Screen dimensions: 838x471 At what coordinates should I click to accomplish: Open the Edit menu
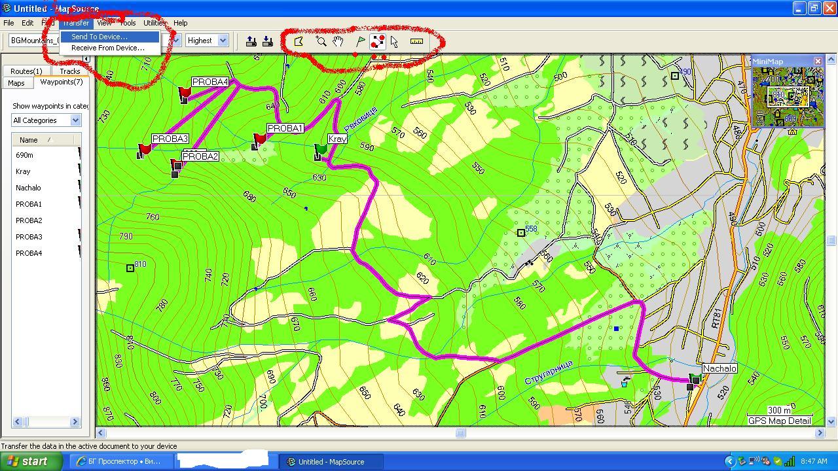(x=27, y=23)
